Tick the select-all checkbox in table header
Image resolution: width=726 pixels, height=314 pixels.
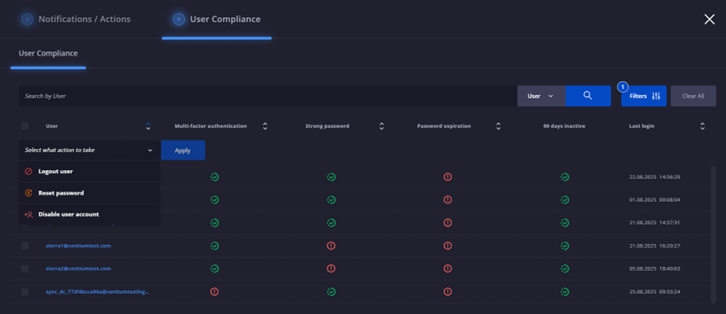(x=25, y=126)
